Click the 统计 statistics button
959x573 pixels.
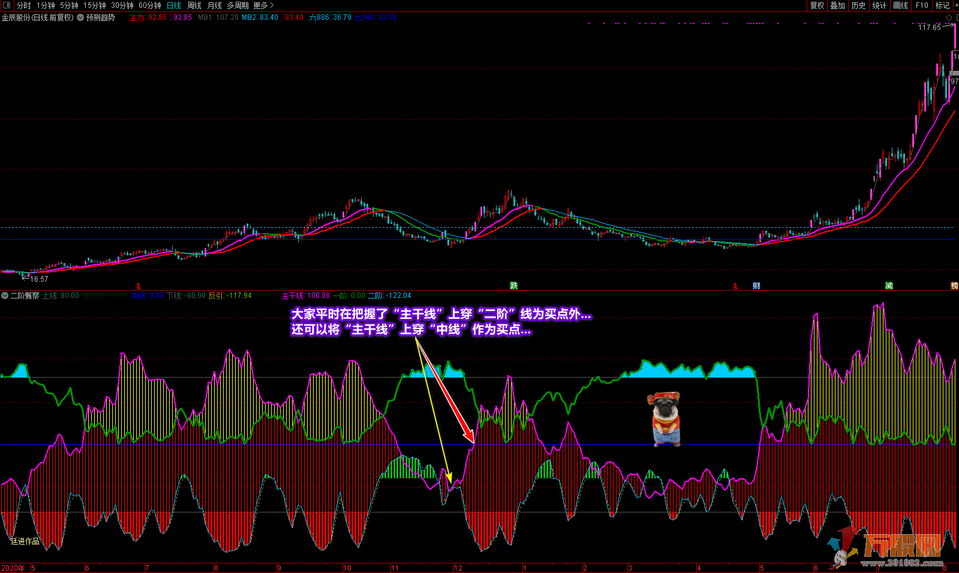point(879,5)
